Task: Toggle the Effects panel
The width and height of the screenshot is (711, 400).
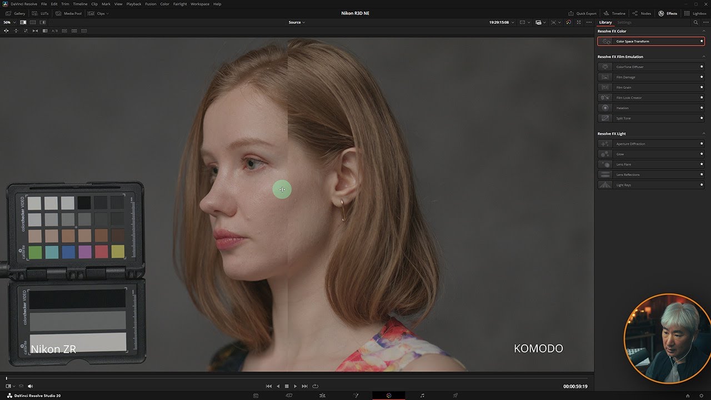Action: point(668,13)
